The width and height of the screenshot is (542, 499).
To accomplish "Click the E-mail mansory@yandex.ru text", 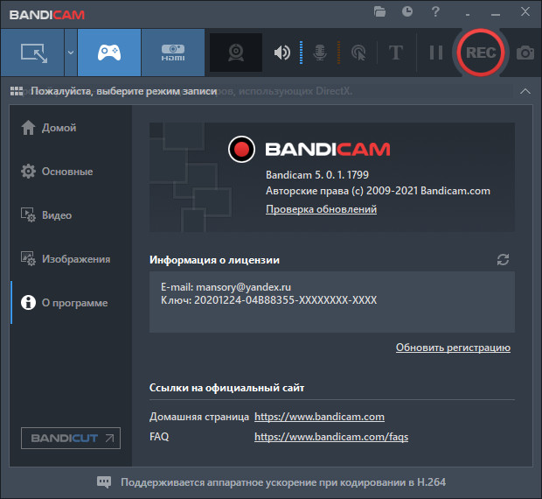I will tap(226, 287).
